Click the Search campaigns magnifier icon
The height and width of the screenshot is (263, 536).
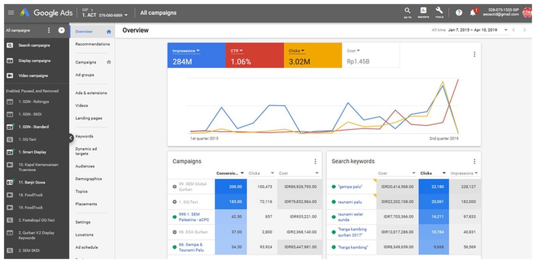point(10,45)
